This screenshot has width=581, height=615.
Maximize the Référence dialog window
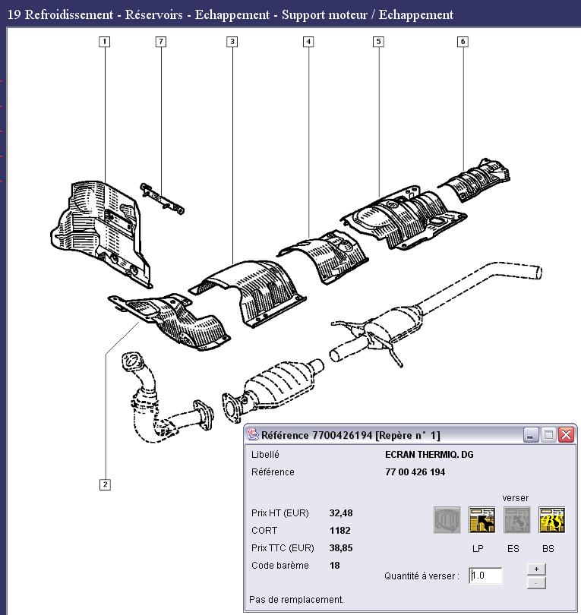tap(548, 435)
